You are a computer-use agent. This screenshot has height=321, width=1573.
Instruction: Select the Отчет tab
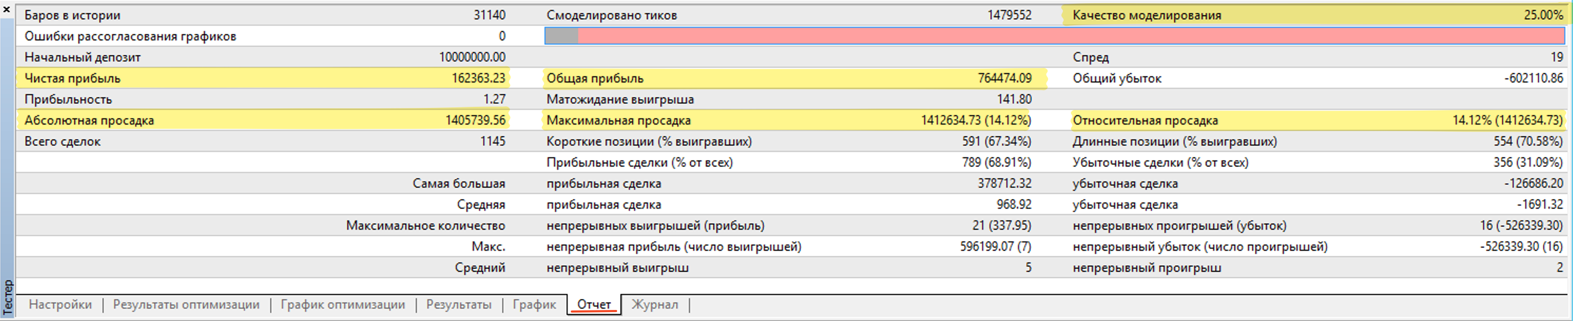pos(593,305)
